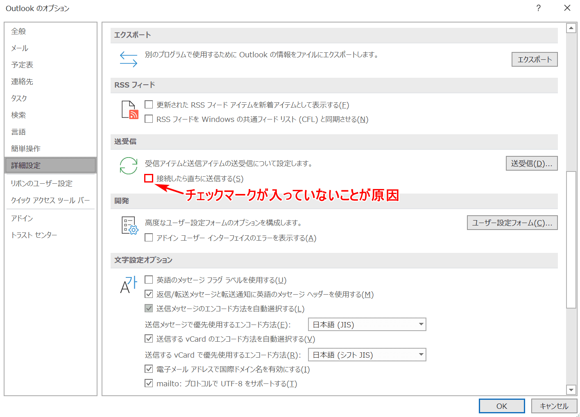Click the help question mark icon
Viewport: 580px width, 417px height.
click(538, 8)
